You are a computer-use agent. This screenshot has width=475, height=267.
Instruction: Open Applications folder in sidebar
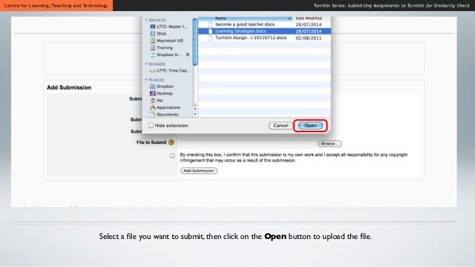click(165, 107)
